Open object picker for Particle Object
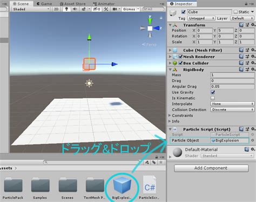The image size is (256, 202). click(x=253, y=140)
